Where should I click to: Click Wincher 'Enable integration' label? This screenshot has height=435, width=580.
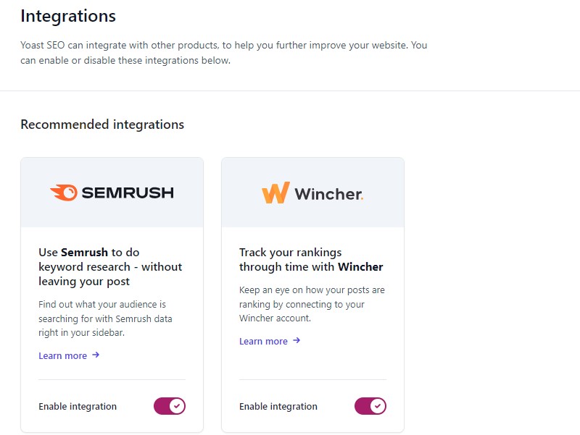pos(278,406)
